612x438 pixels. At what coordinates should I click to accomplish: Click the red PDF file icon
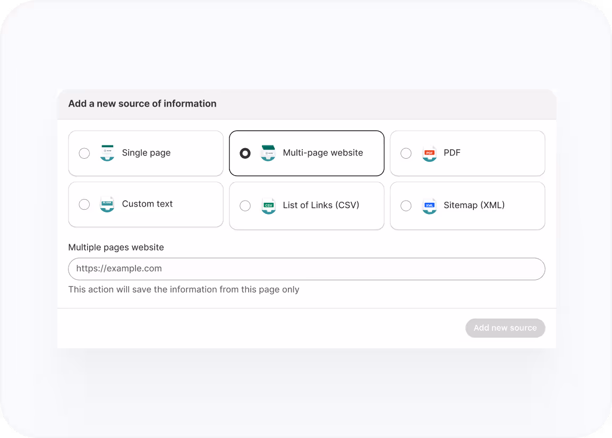pyautogui.click(x=429, y=153)
